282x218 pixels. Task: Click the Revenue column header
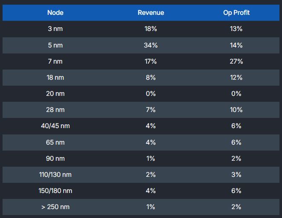tap(151, 13)
